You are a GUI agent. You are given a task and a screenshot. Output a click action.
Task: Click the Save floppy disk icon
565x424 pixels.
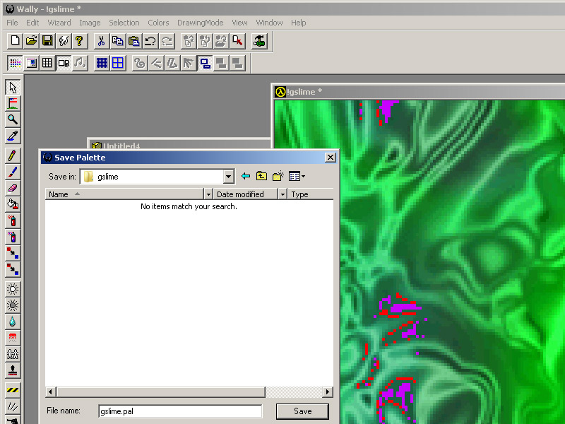tap(47, 41)
